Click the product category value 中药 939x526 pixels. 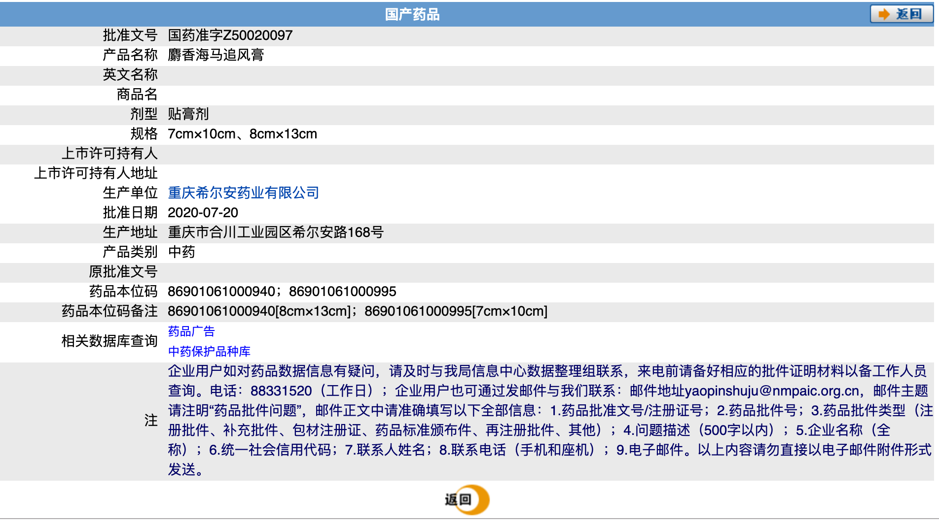point(181,252)
